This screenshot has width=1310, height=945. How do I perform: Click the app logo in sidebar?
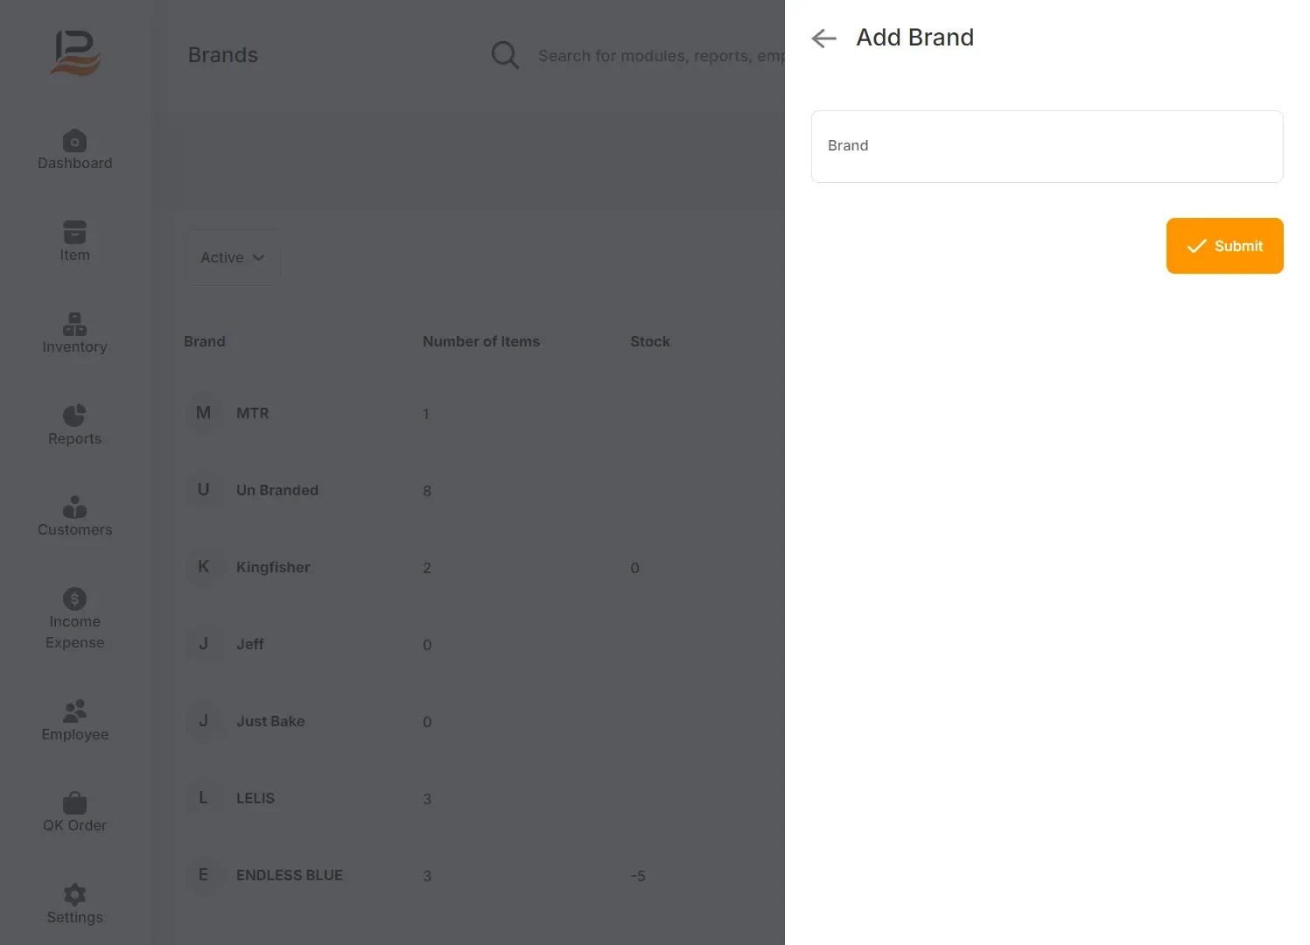(75, 52)
